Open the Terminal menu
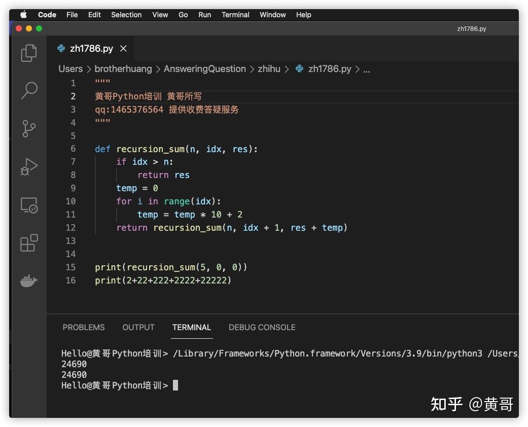The height and width of the screenshot is (427, 528). pos(235,15)
